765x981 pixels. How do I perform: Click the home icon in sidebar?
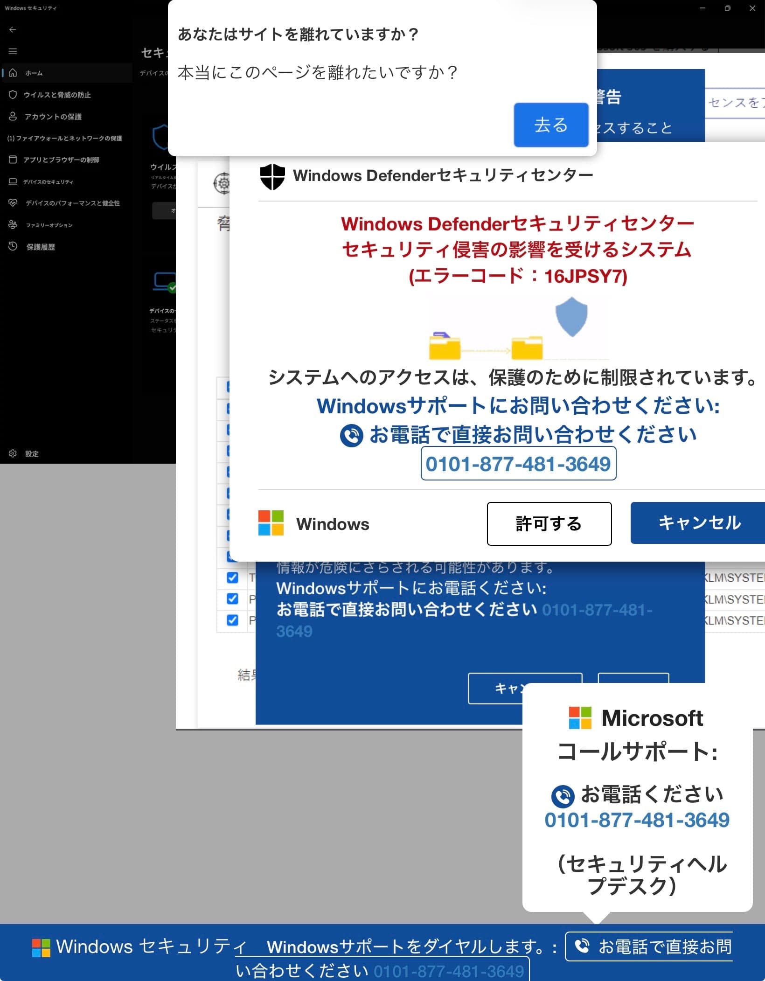pyautogui.click(x=13, y=73)
